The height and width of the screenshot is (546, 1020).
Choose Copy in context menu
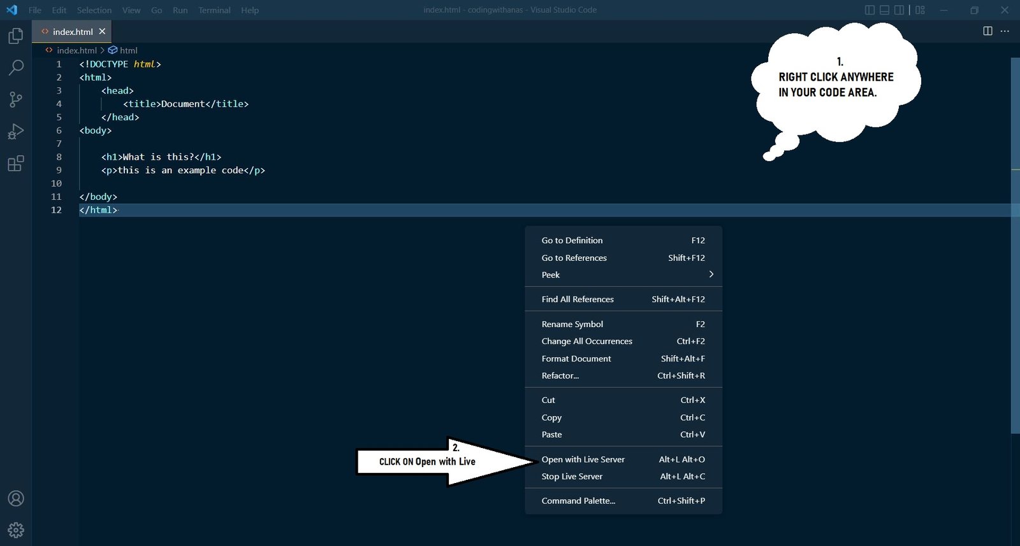623,417
